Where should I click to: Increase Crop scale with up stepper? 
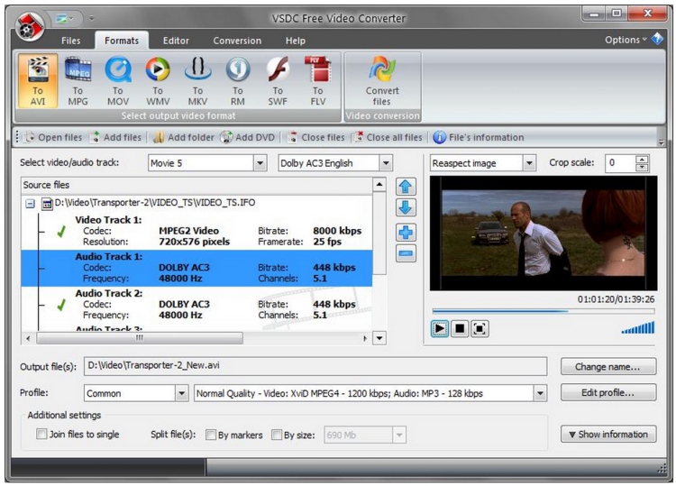[x=642, y=159]
